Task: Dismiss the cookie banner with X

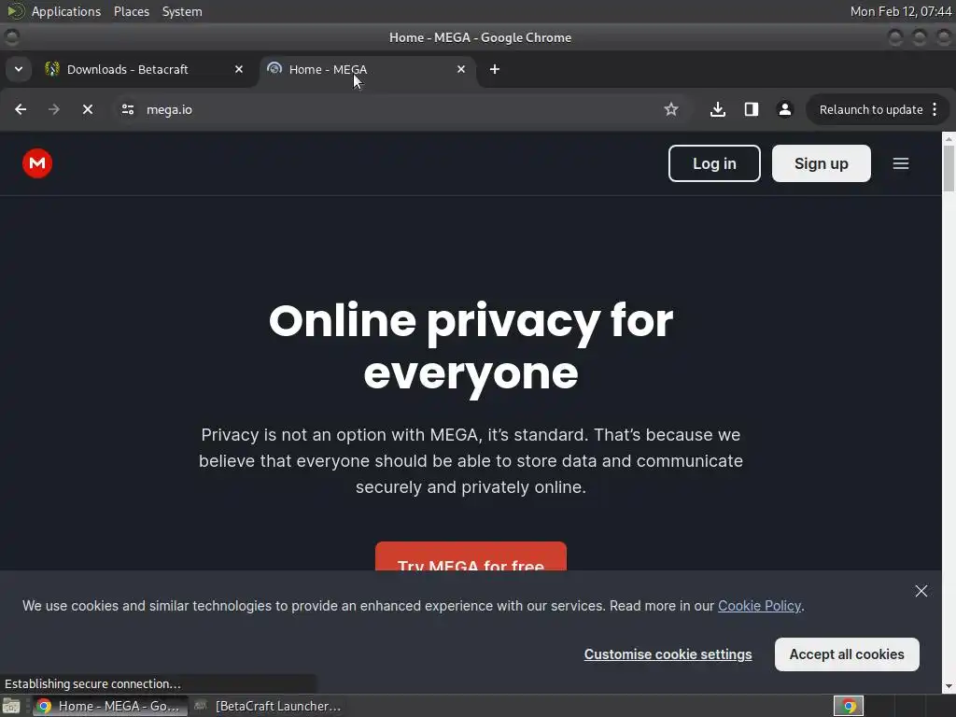Action: 921,591
